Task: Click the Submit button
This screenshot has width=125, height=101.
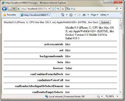Action: click(105, 22)
